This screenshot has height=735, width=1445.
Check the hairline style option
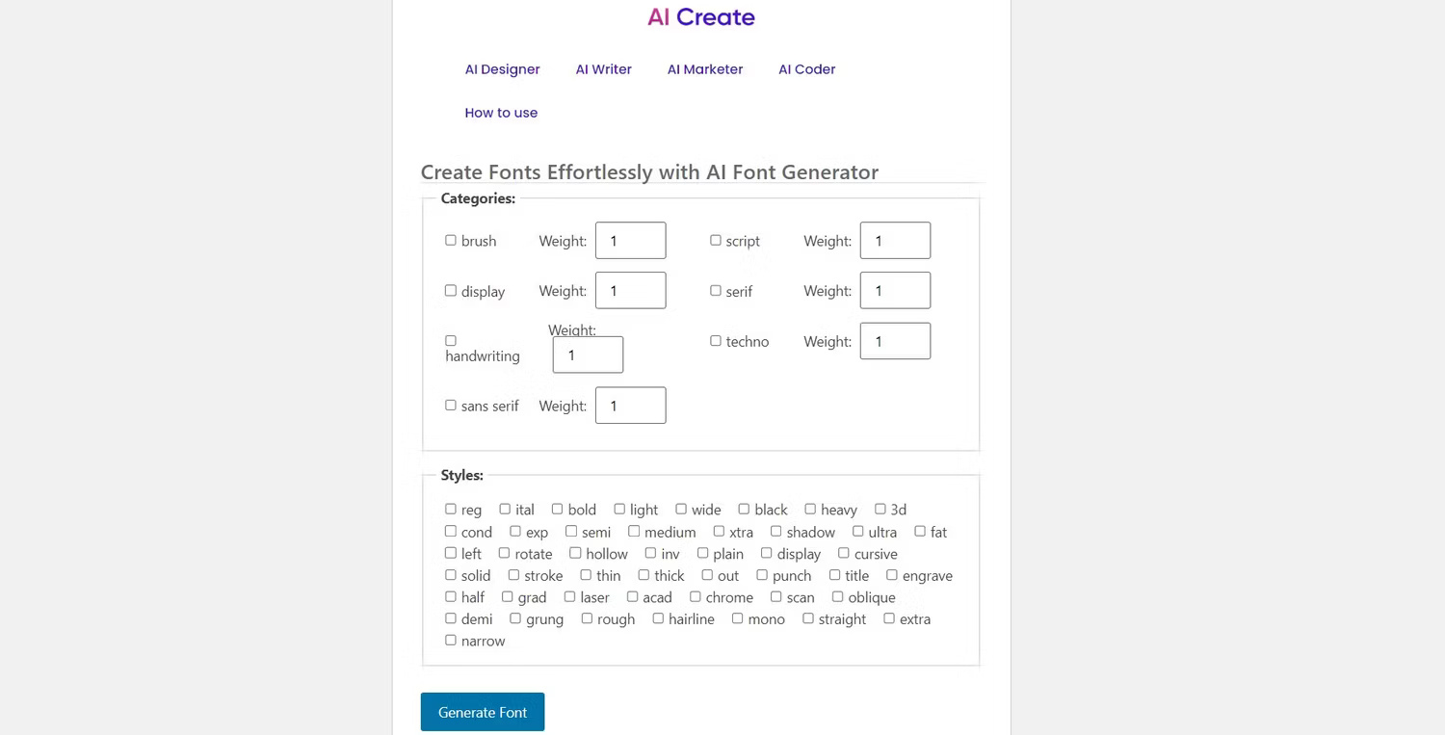(x=659, y=617)
